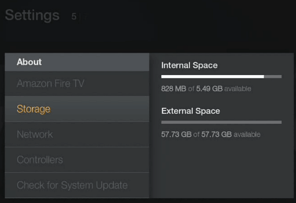This screenshot has width=296, height=203.
Task: Click the 5 | 7 position indicator
Action: click(x=79, y=17)
